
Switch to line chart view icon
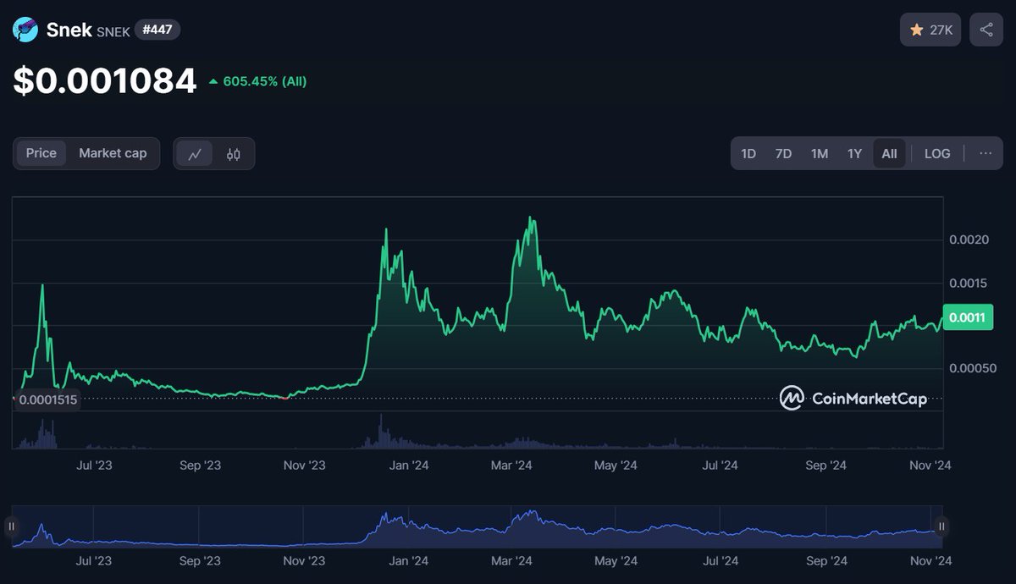pyautogui.click(x=196, y=154)
